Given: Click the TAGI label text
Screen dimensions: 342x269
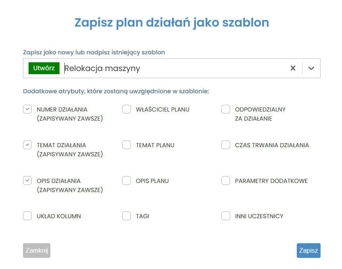Looking at the screenshot, I should (x=142, y=217).
